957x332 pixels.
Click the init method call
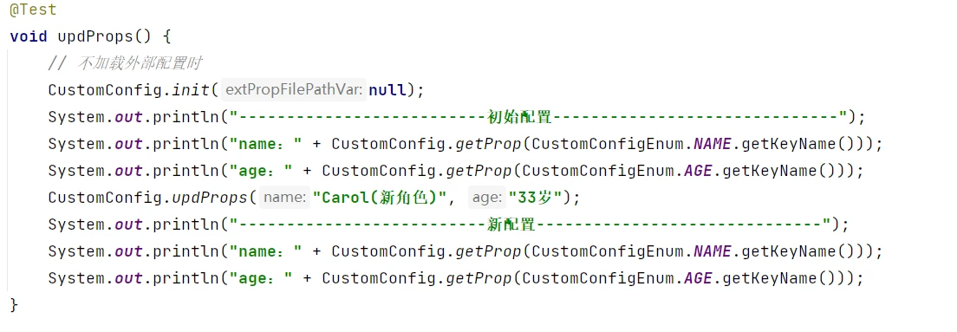point(191,90)
